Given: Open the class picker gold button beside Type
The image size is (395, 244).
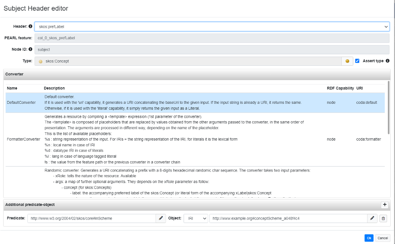Looking at the screenshot, I should point(347,61).
